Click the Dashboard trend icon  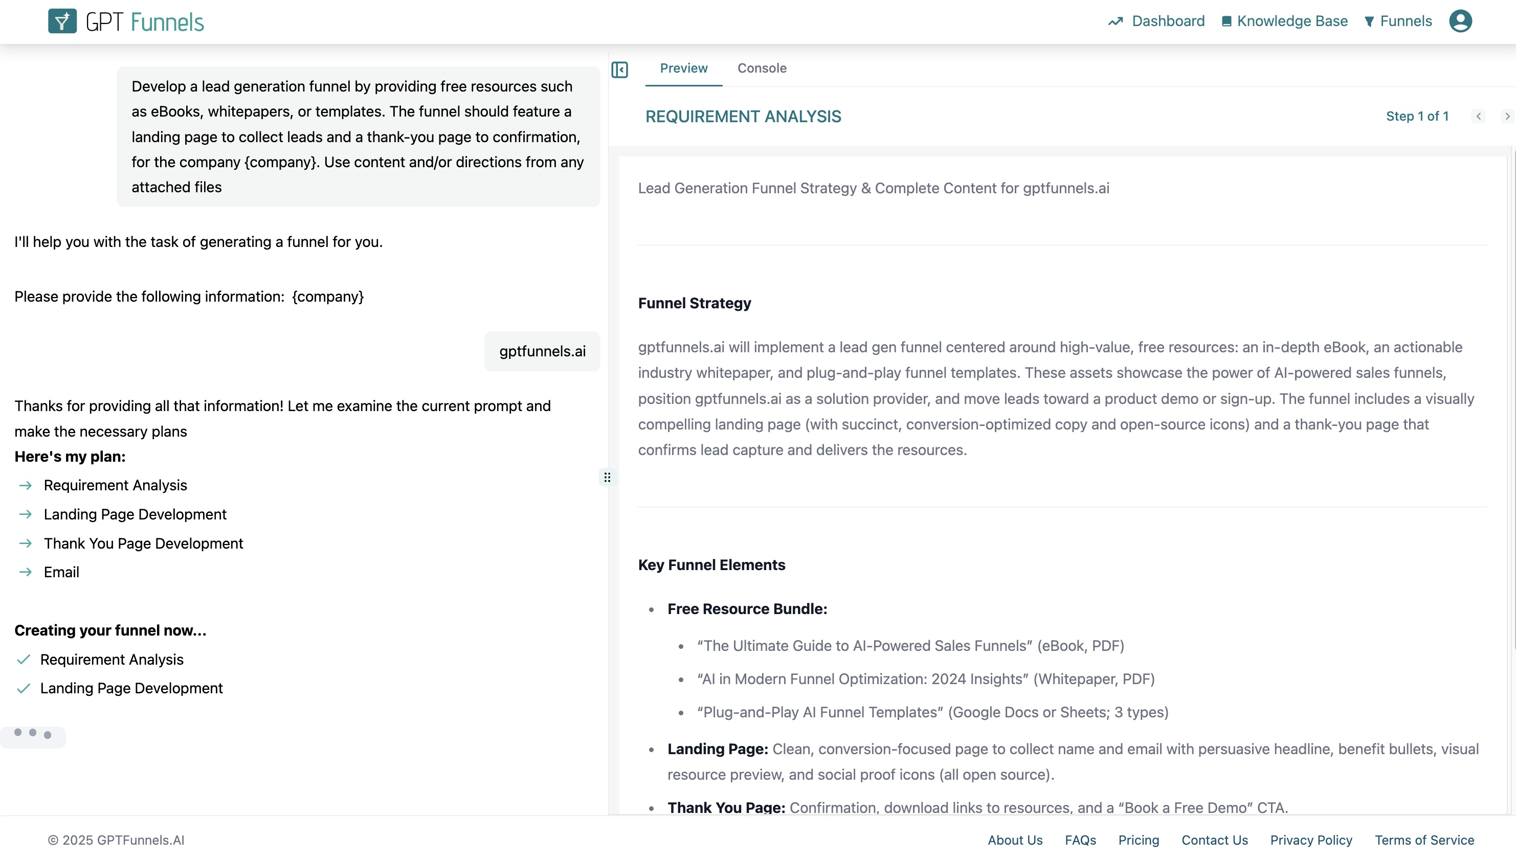[1116, 22]
